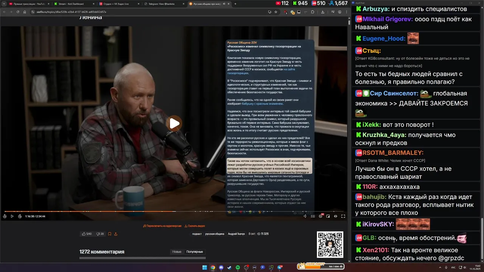
Task: Open the browser extensions puzzle icon
Action: point(312,12)
